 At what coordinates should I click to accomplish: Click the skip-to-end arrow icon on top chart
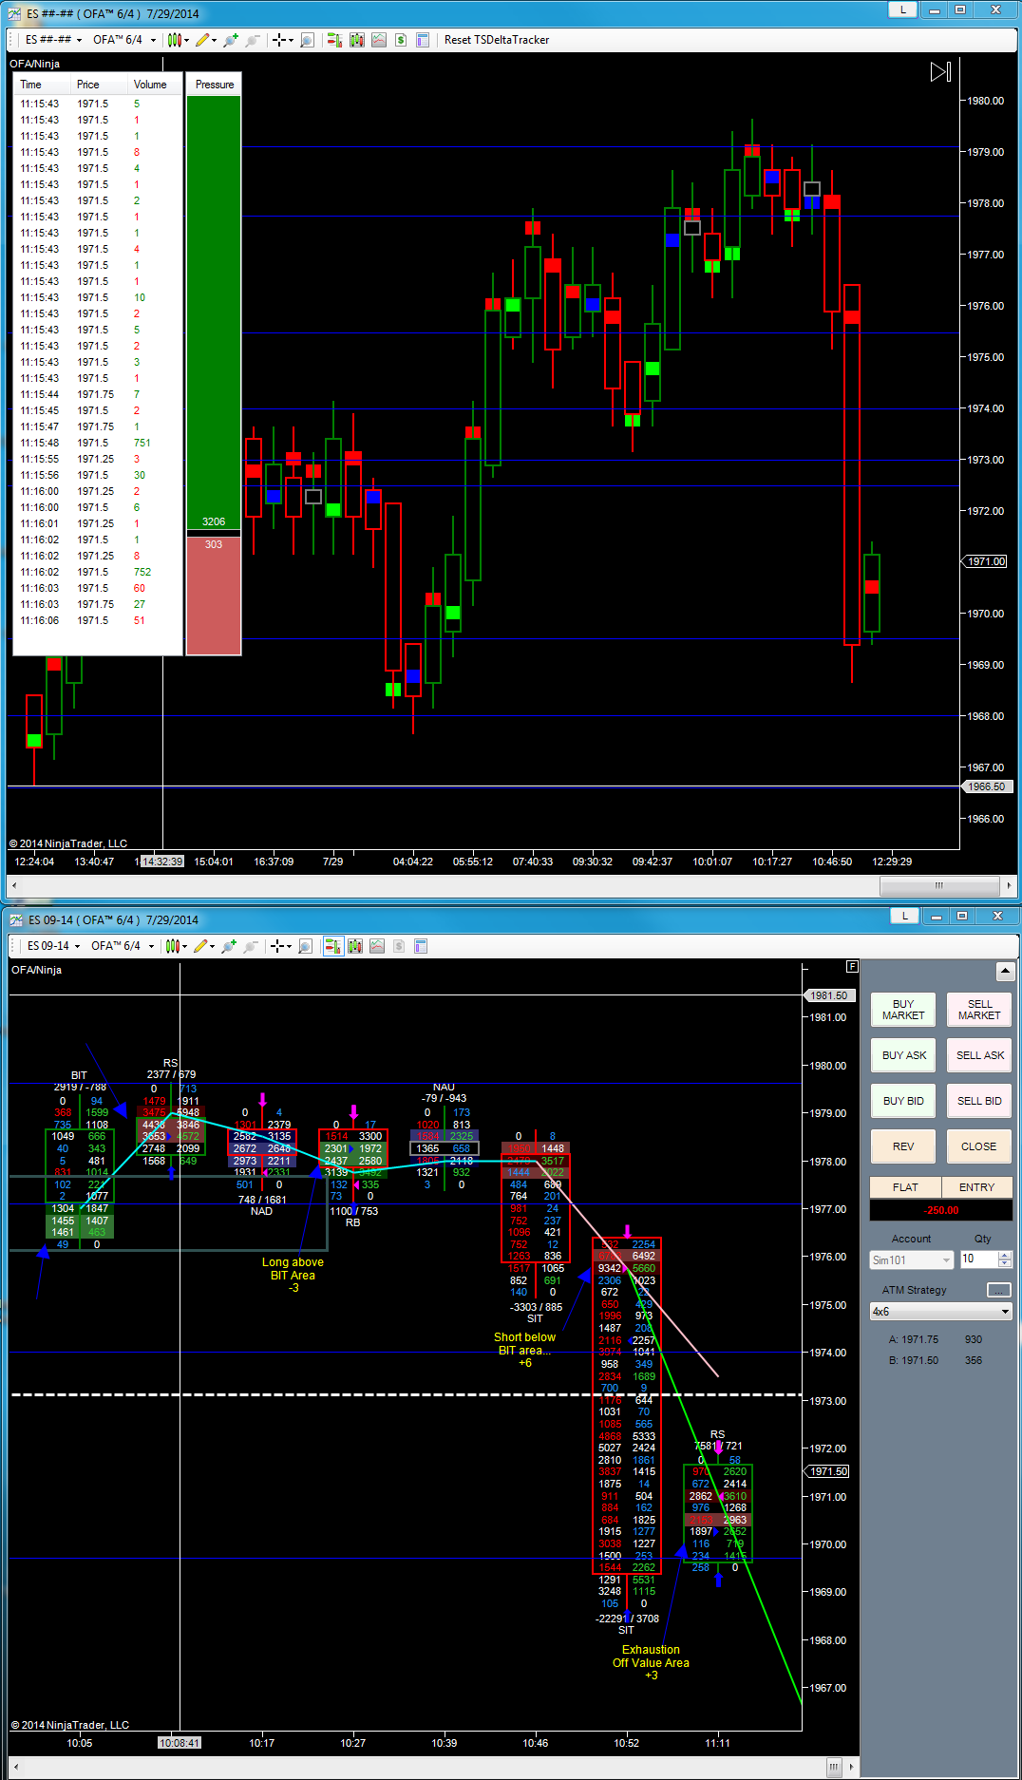pos(940,71)
